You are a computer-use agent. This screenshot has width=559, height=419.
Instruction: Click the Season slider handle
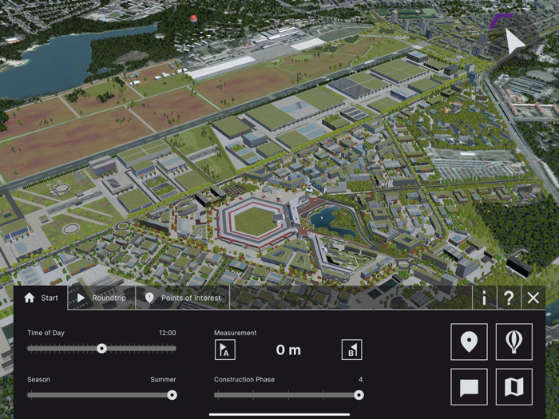click(172, 395)
